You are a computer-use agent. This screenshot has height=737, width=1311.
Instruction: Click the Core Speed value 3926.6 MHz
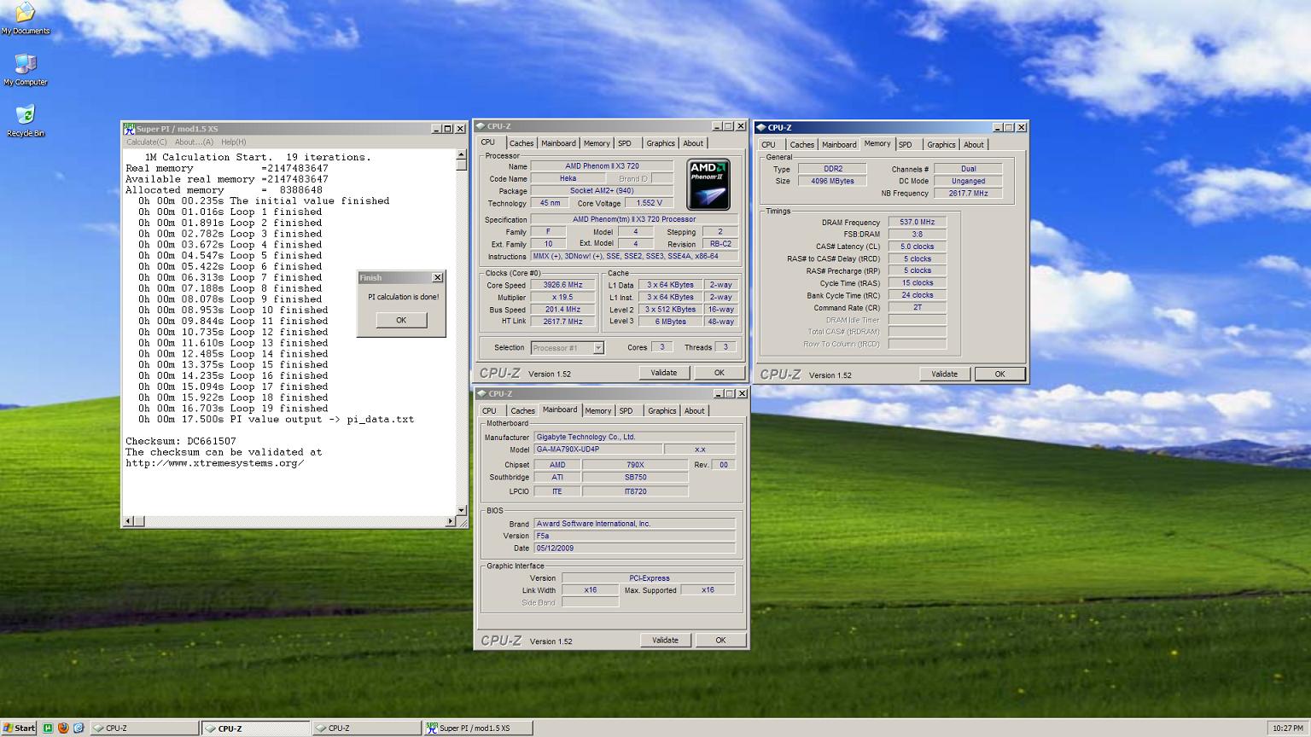click(x=562, y=285)
